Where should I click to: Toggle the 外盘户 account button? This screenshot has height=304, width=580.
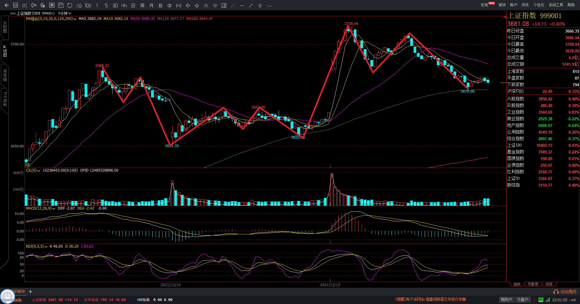click(x=523, y=299)
